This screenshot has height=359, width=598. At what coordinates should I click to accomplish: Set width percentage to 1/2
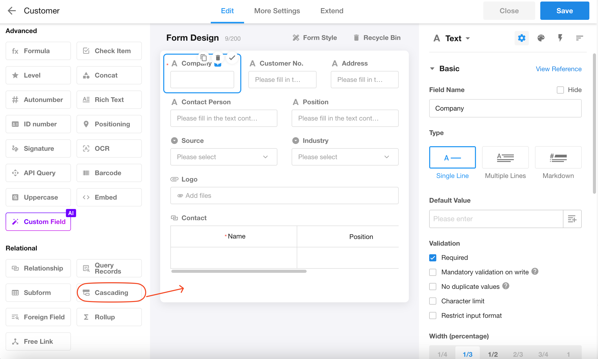[492, 354]
